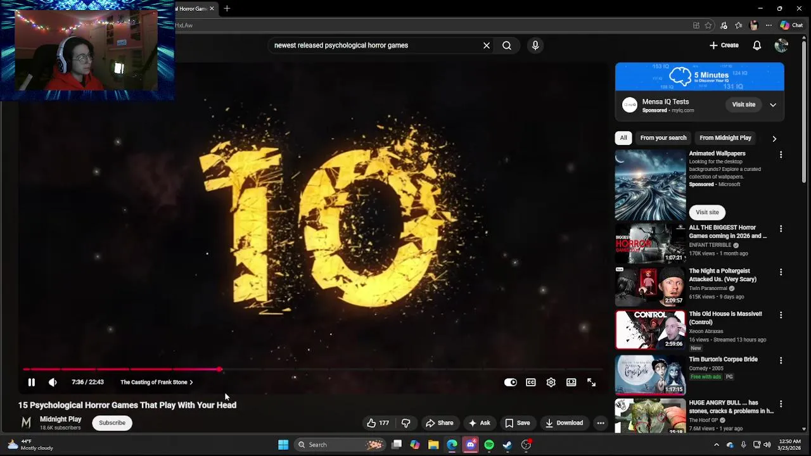Open This Old House is Massive (Control) title
The height and width of the screenshot is (456, 811).
pos(725,318)
